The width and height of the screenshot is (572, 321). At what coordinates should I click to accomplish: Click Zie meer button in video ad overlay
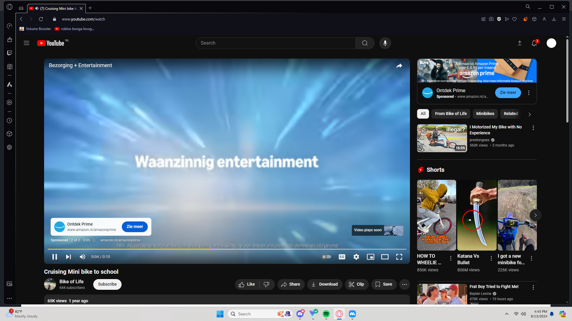135,227
